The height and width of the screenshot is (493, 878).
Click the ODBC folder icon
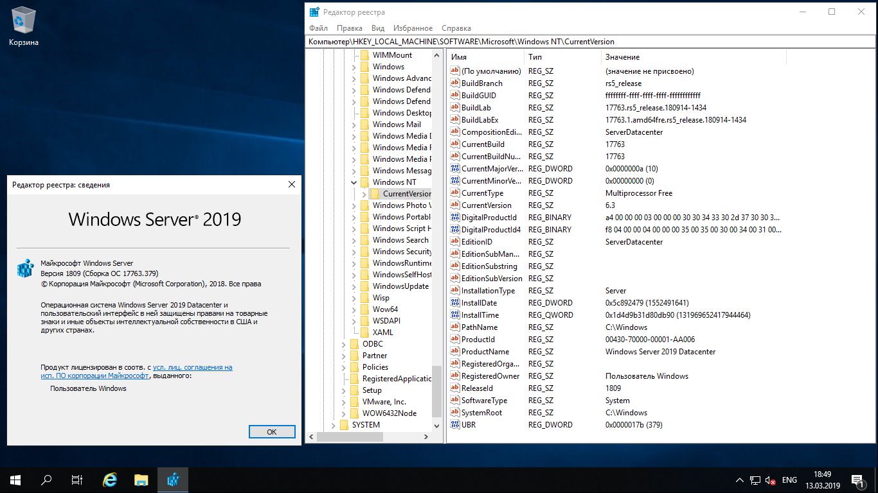(x=354, y=344)
